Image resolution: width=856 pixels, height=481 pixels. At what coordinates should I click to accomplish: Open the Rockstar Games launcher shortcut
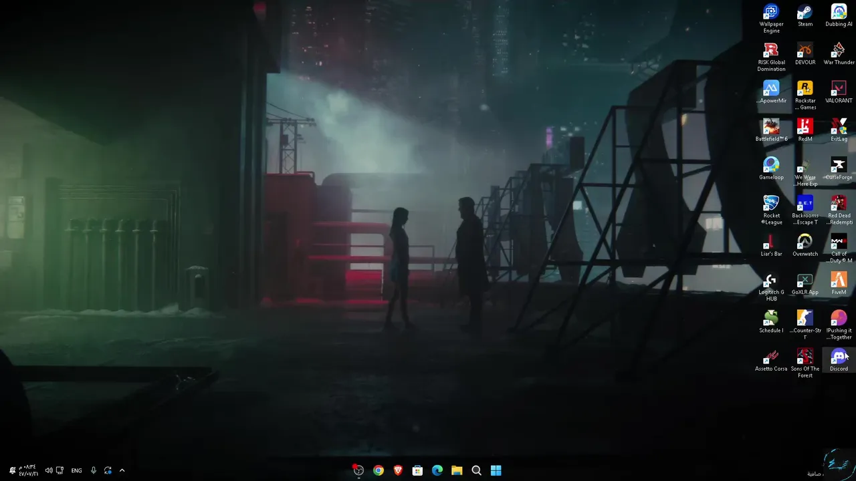pos(805,96)
